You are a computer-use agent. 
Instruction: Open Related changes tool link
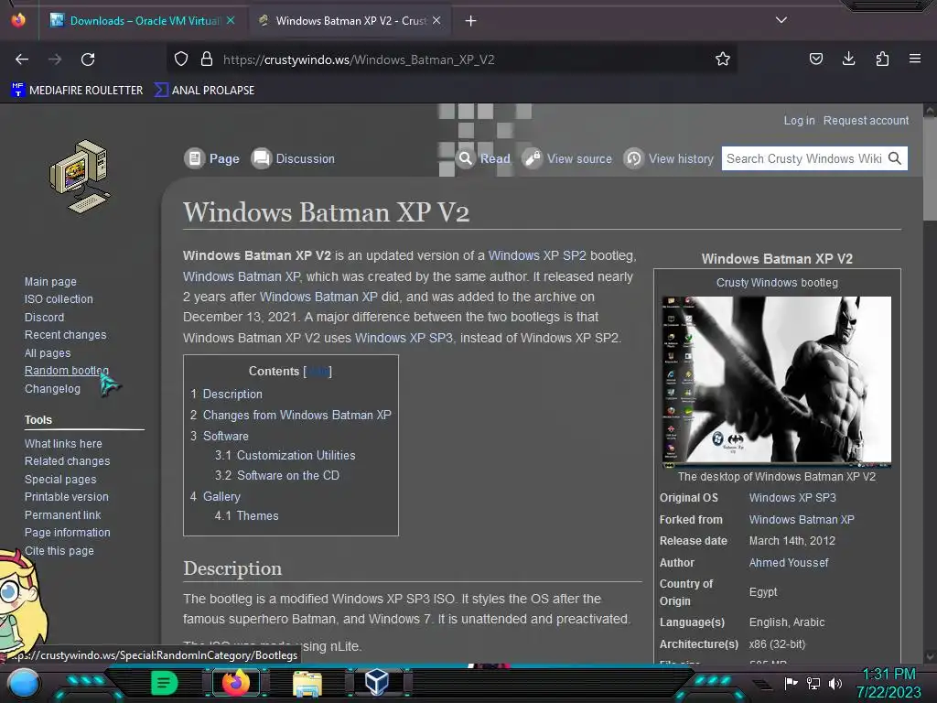67,461
